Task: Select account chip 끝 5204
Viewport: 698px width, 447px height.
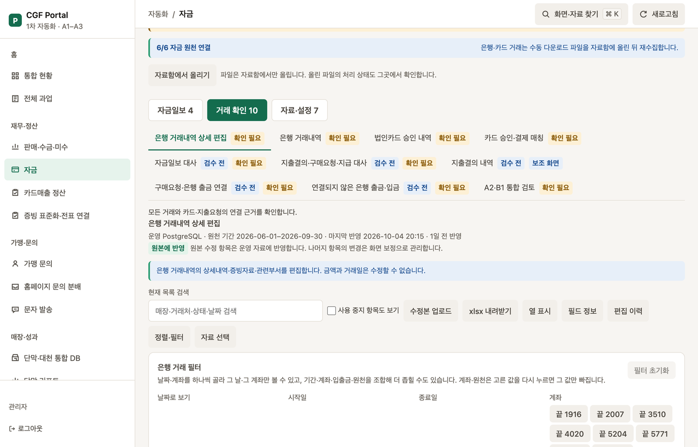Action: (x=613, y=434)
